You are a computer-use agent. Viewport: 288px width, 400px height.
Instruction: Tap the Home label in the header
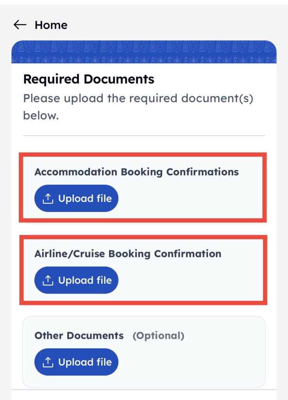click(x=51, y=25)
